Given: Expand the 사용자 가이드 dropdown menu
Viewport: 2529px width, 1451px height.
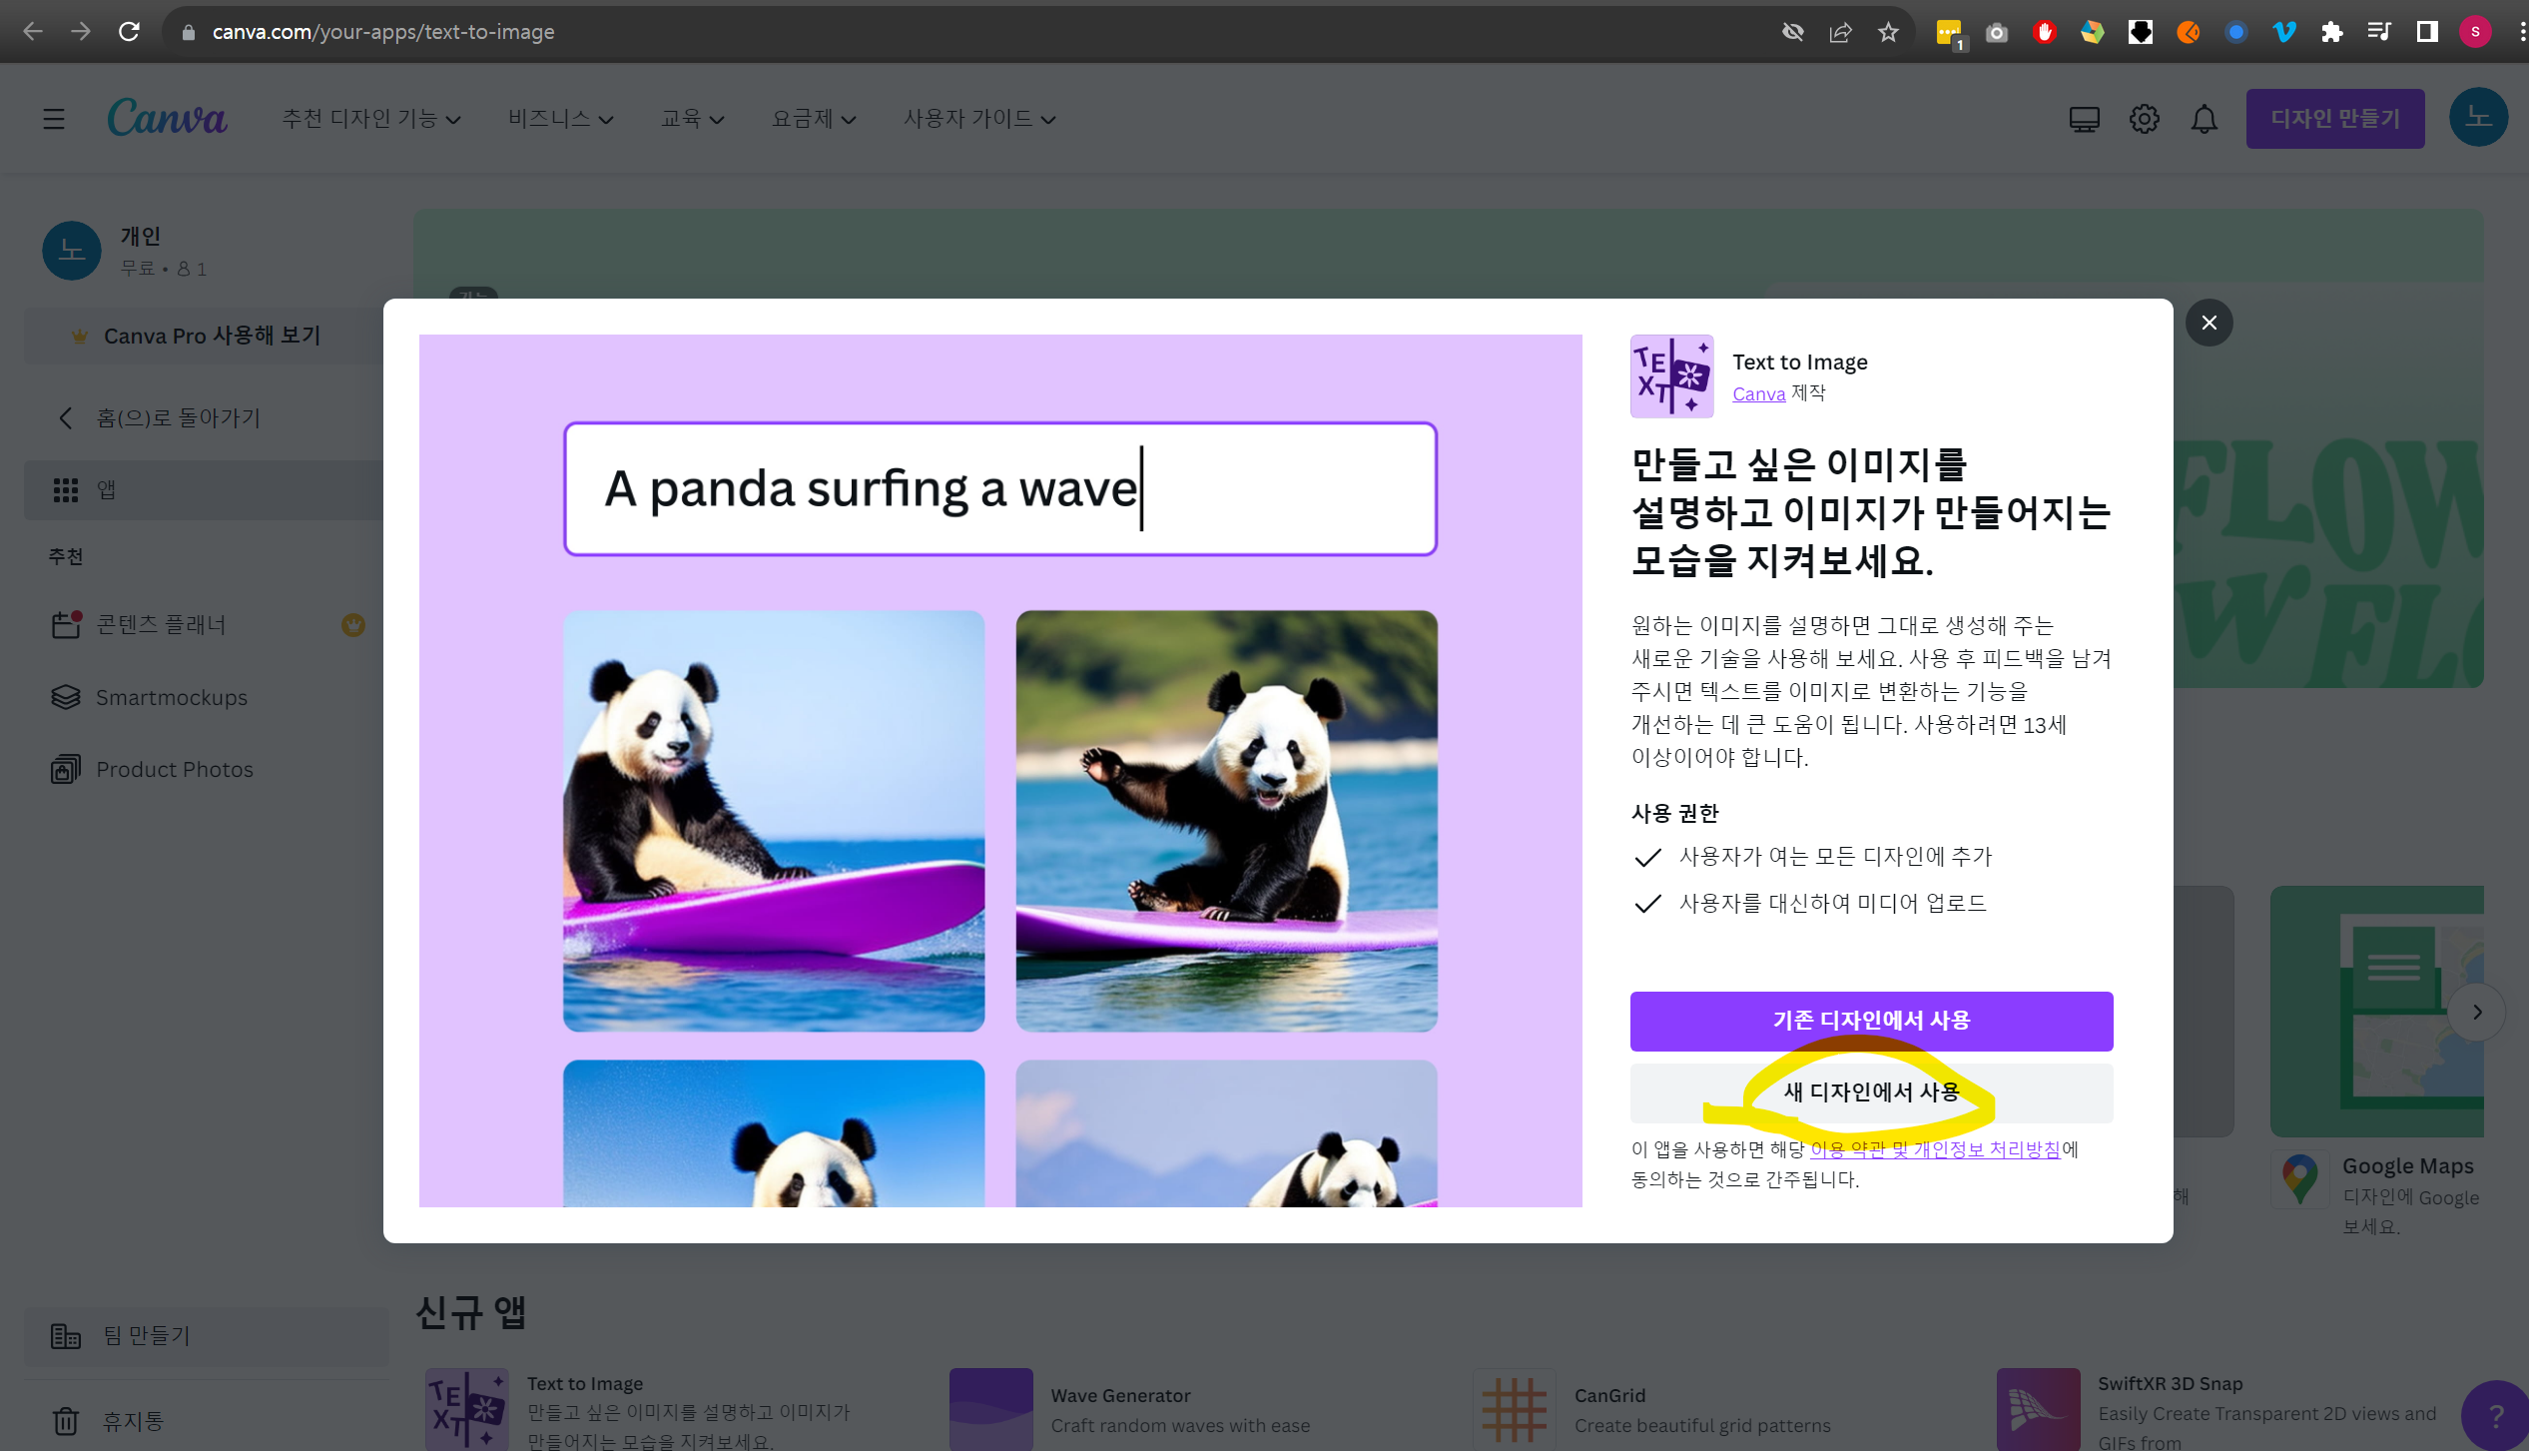Looking at the screenshot, I should 979,119.
